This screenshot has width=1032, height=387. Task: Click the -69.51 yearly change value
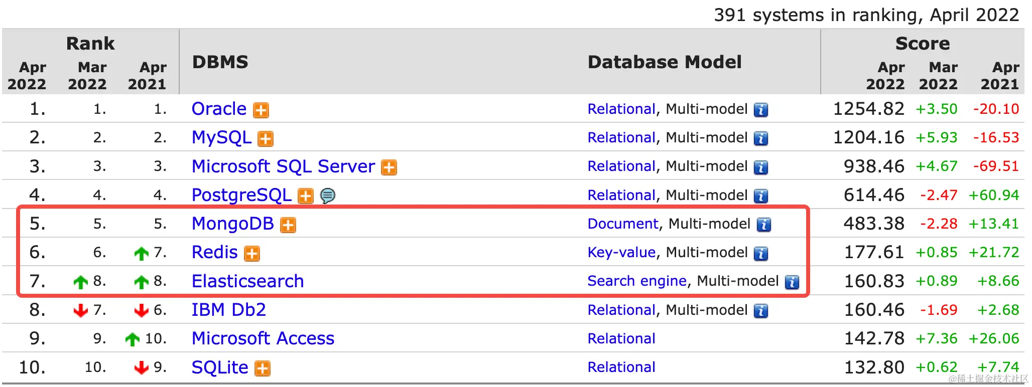coord(996,166)
